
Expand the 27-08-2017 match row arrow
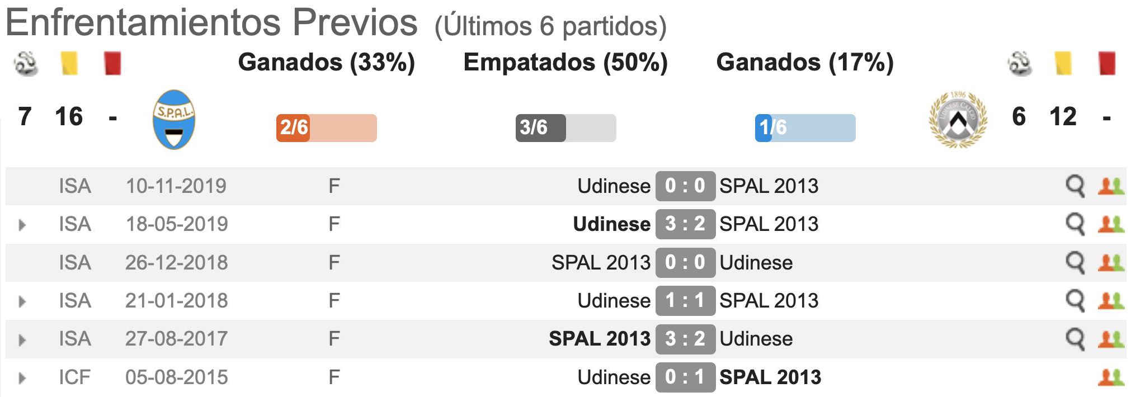pyautogui.click(x=22, y=339)
